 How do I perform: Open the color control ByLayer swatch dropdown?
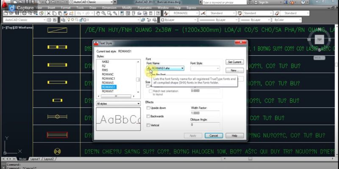tap(178, 20)
